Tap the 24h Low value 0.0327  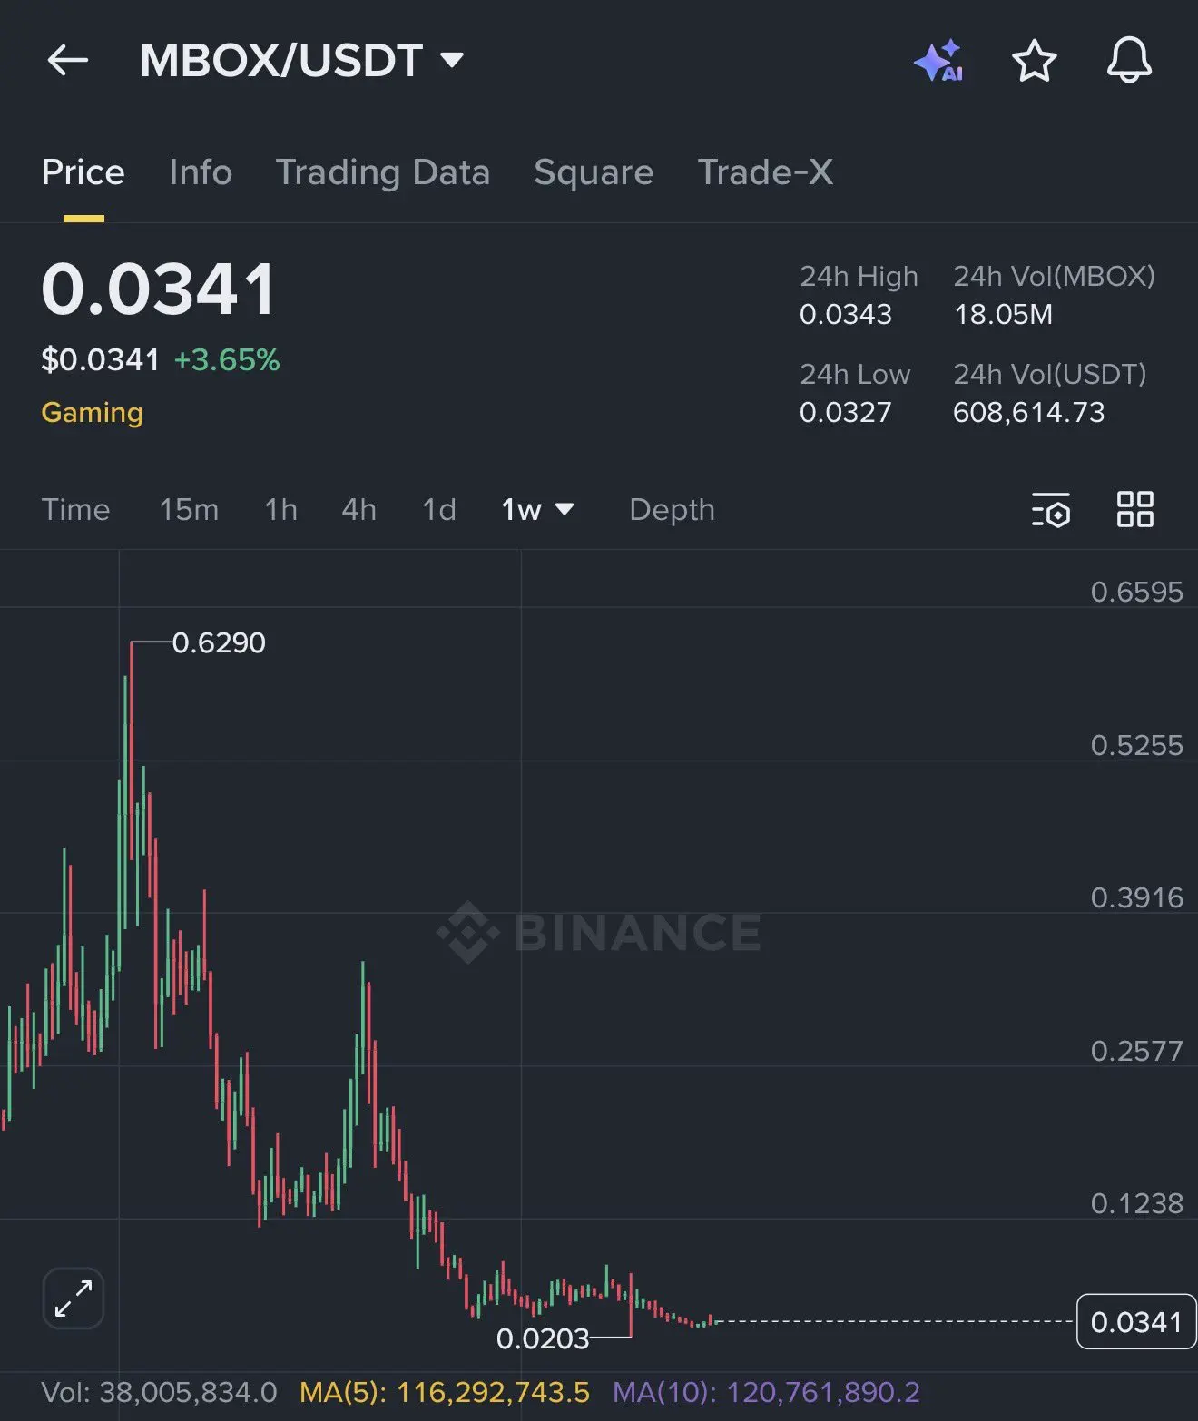846,413
